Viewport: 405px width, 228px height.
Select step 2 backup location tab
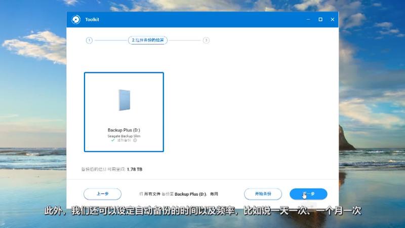pyautogui.click(x=148, y=41)
